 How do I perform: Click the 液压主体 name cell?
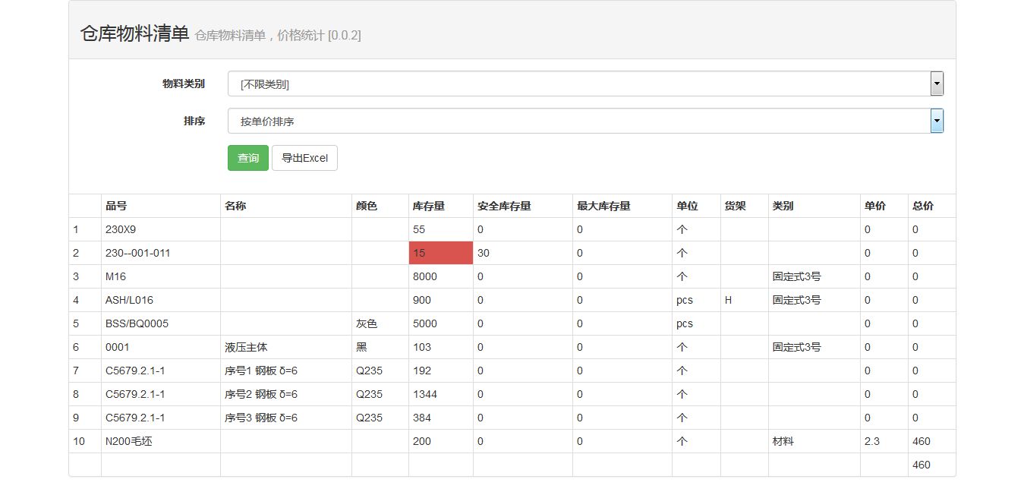246,347
